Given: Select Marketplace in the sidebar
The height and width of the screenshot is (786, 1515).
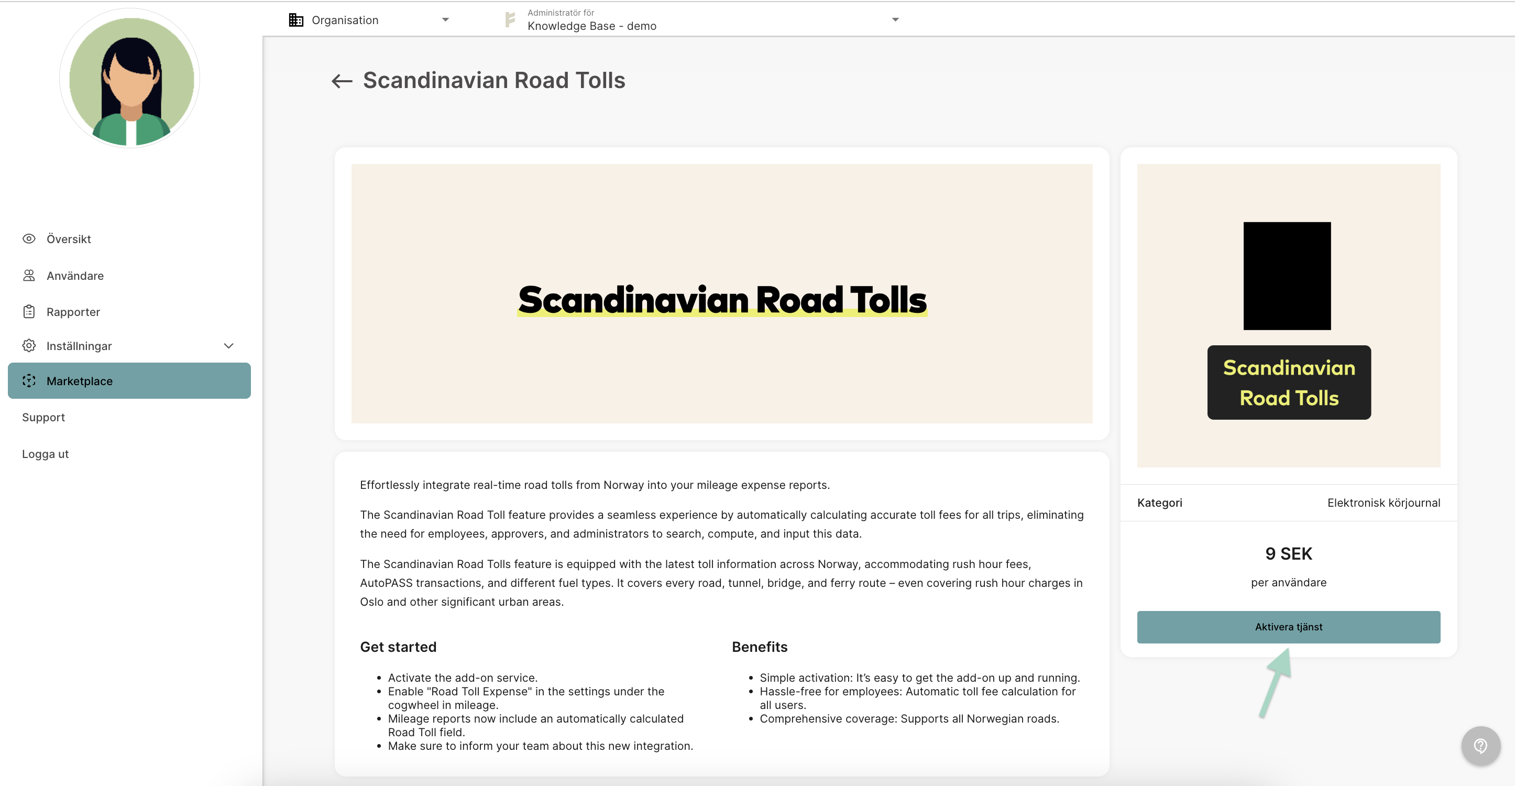Looking at the screenshot, I should point(129,380).
